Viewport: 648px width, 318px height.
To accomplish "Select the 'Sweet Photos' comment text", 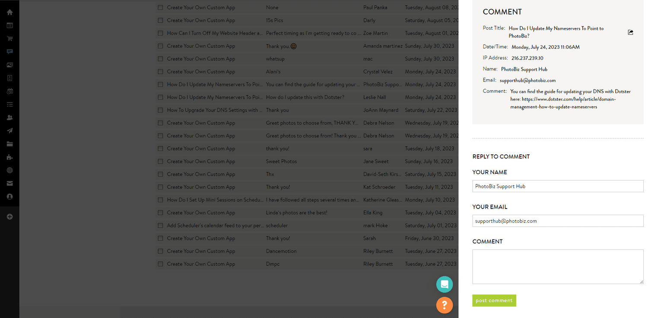I will 281,161.
